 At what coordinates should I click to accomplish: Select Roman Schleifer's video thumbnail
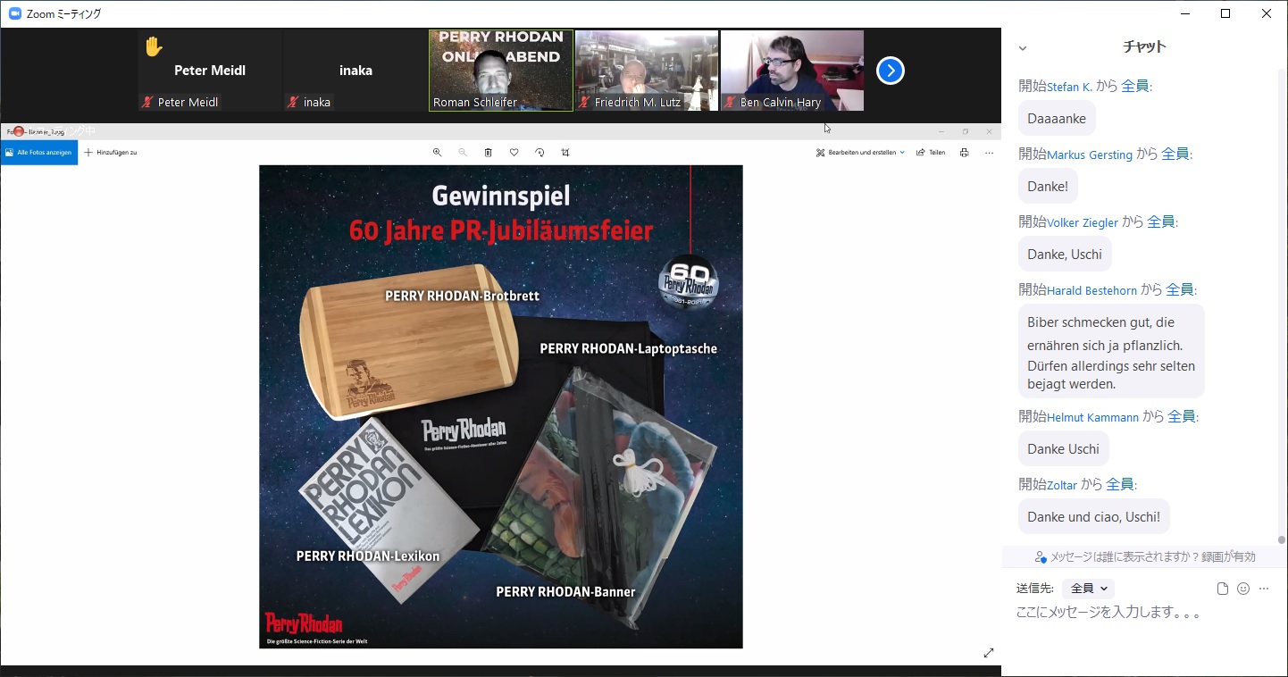(x=501, y=71)
